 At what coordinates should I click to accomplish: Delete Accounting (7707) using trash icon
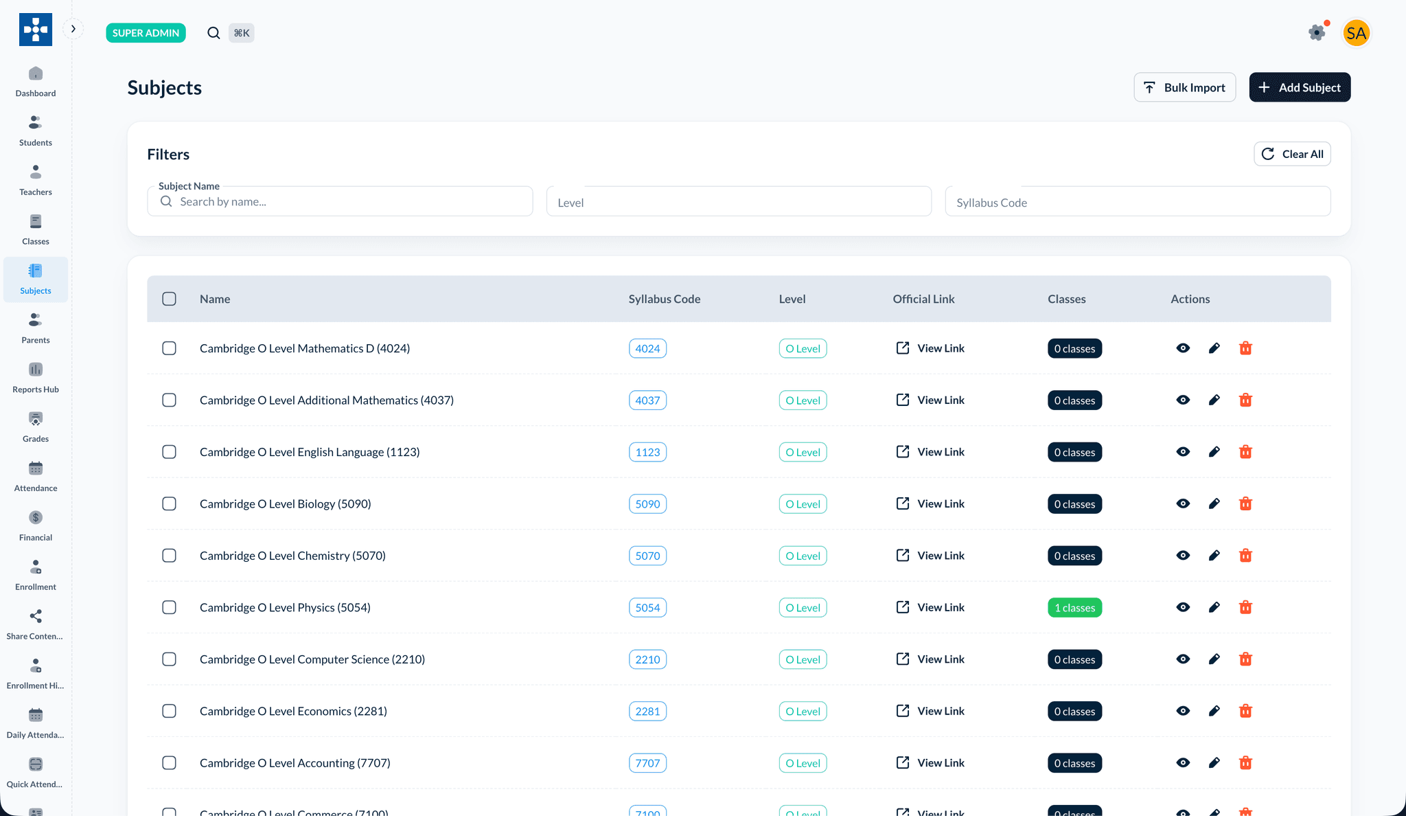(1245, 762)
